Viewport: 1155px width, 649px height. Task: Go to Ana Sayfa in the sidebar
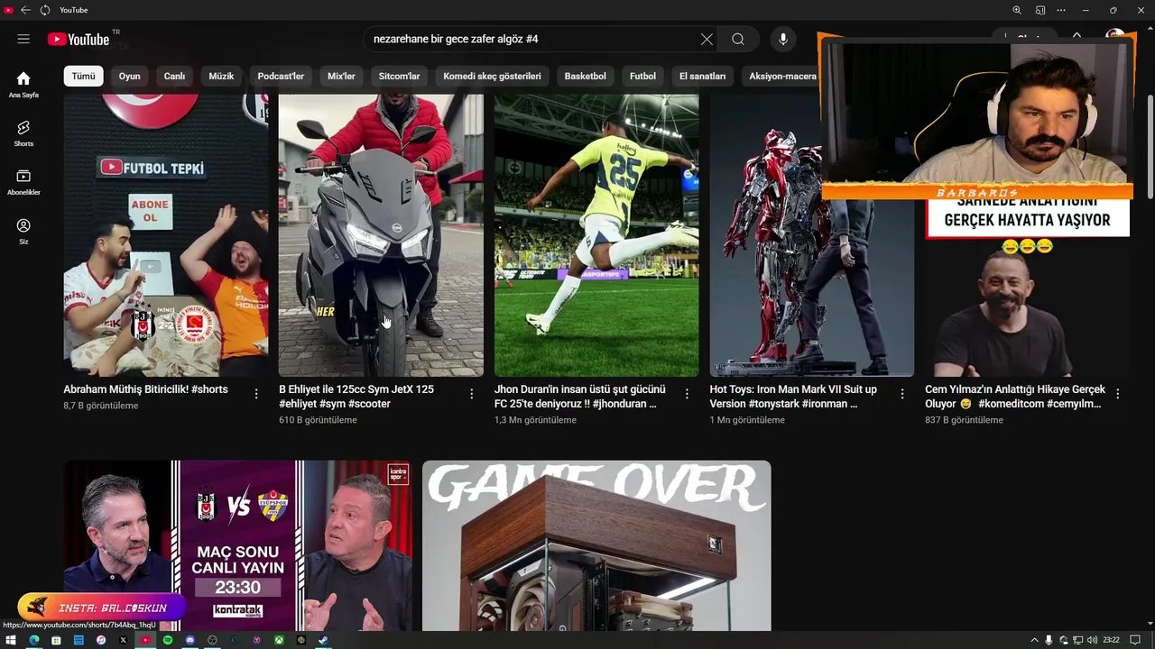tap(23, 84)
